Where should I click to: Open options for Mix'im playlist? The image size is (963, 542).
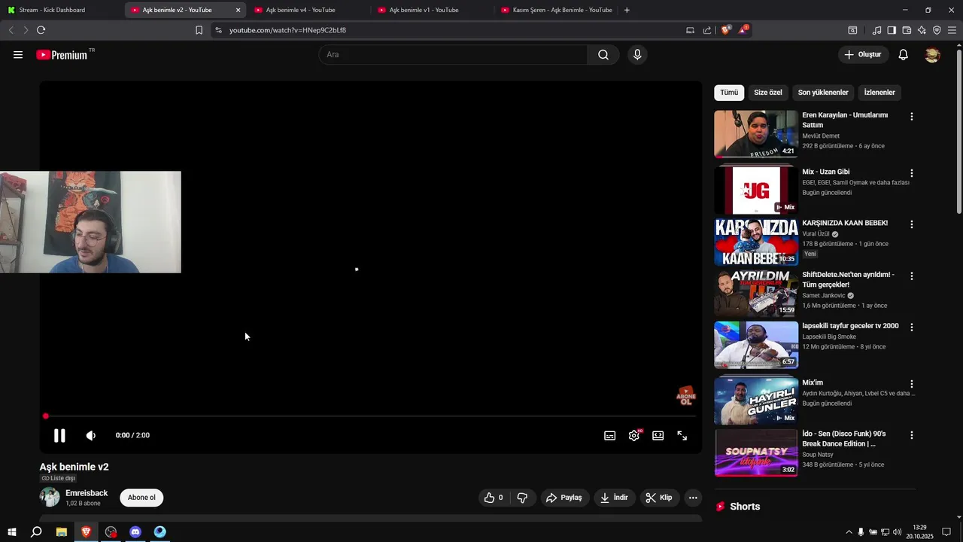[912, 384]
